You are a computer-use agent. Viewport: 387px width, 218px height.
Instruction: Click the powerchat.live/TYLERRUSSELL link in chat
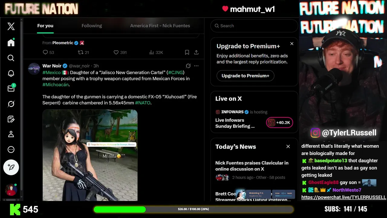pyautogui.click(x=344, y=197)
